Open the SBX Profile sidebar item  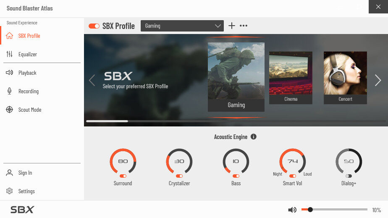click(42, 36)
